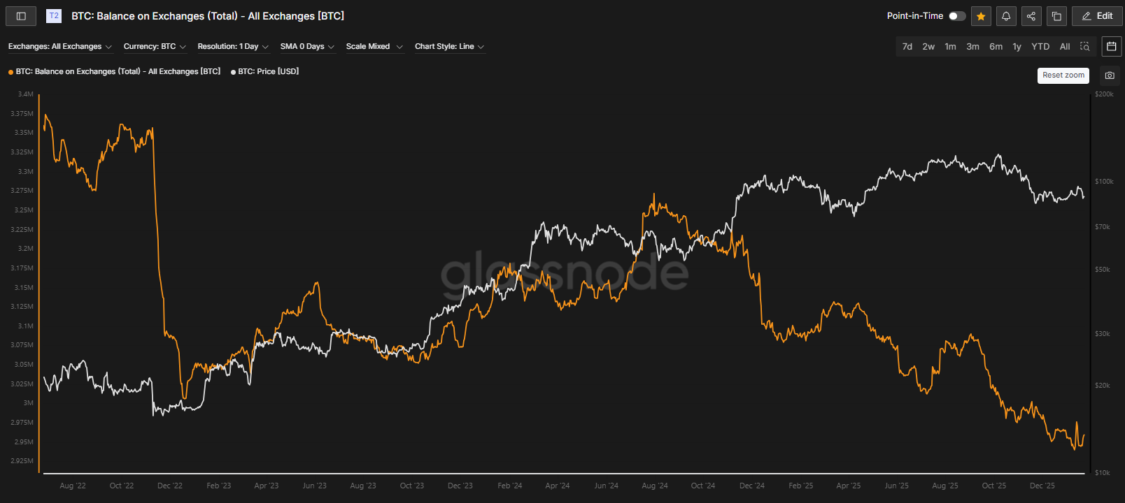Toggle the sidebar panel icon
This screenshot has height=503, width=1125.
[21, 16]
